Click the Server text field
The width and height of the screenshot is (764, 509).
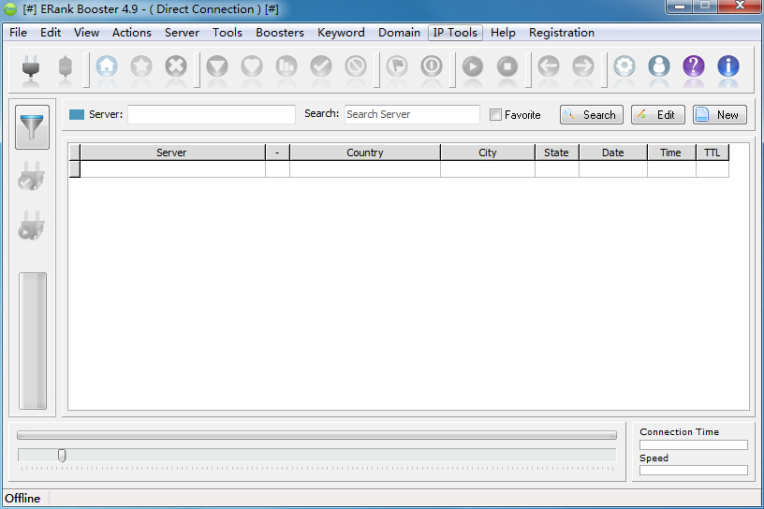[211, 114]
